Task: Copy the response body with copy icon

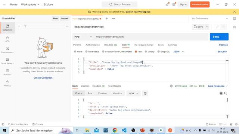Action: 221,93
